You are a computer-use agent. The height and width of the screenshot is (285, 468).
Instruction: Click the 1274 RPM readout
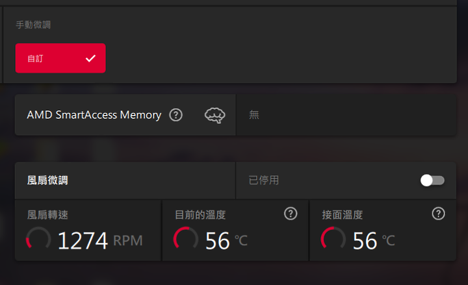(99, 241)
